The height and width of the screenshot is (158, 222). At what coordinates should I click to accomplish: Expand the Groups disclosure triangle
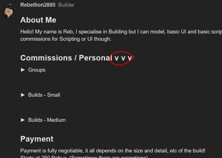click(x=23, y=70)
